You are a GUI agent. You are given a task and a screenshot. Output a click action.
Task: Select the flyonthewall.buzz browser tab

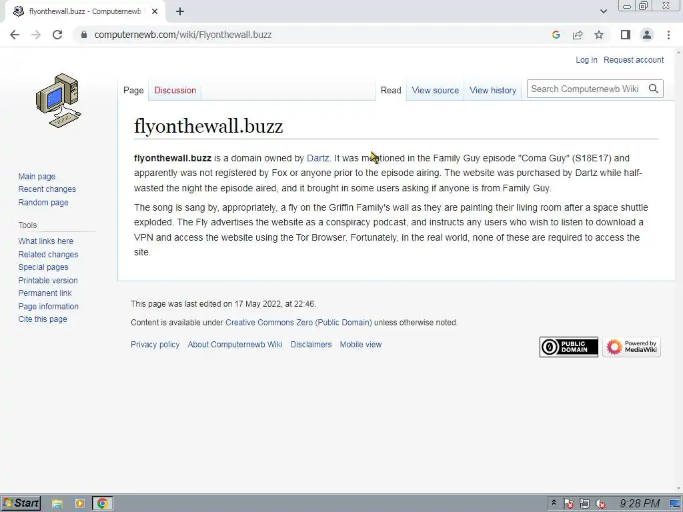coord(85,11)
